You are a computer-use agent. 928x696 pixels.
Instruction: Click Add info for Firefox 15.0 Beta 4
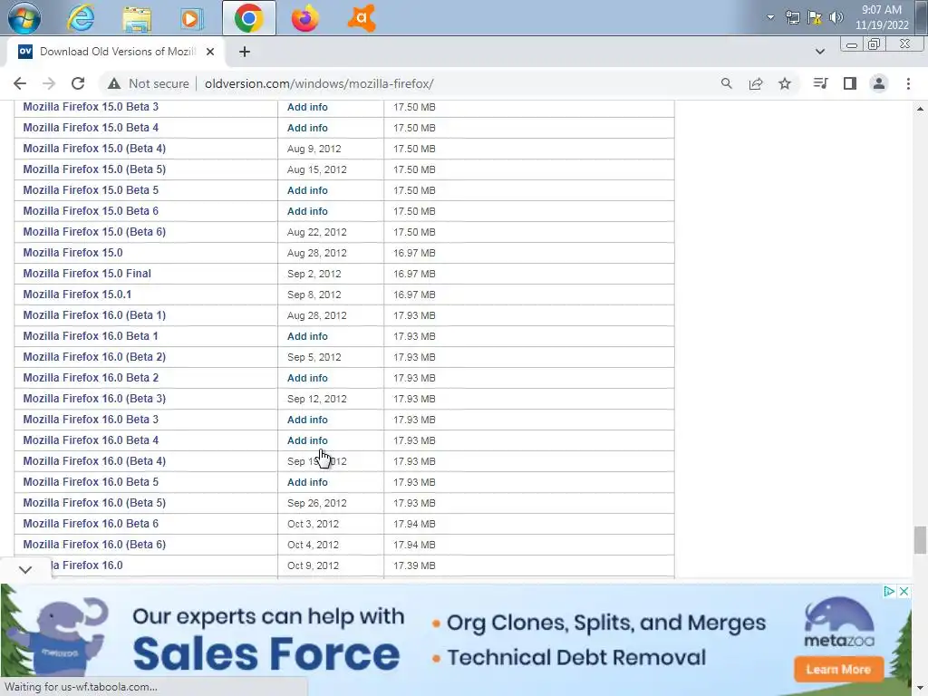307,128
